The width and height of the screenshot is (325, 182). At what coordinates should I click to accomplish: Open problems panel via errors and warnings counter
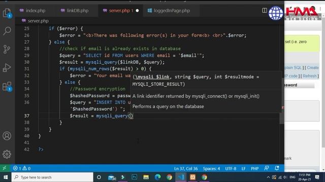(22, 168)
